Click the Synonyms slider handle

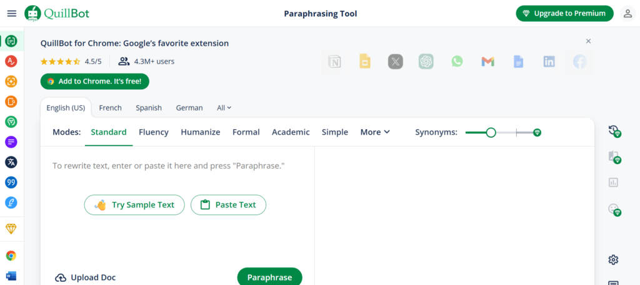(491, 132)
